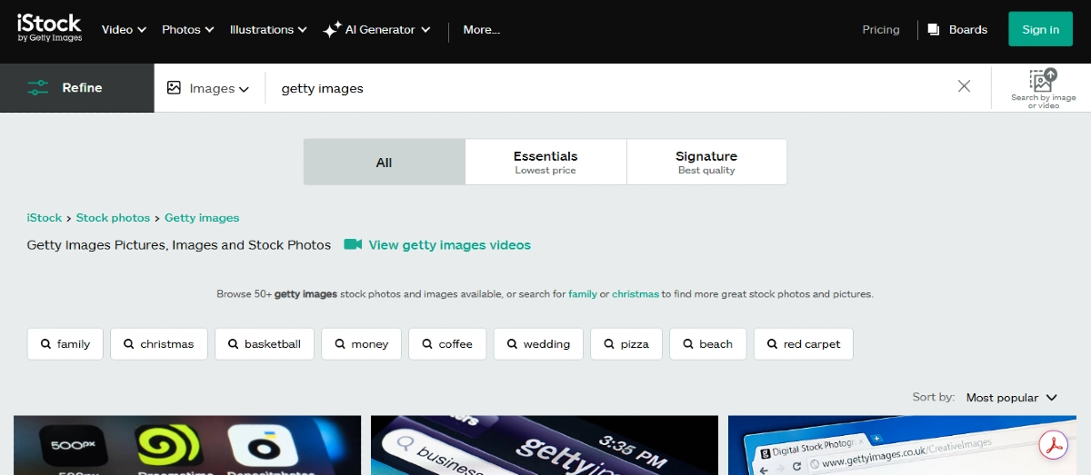Viewport: 1091px width, 475px height.
Task: Click the video camera icon by the videos link
Action: click(x=353, y=244)
